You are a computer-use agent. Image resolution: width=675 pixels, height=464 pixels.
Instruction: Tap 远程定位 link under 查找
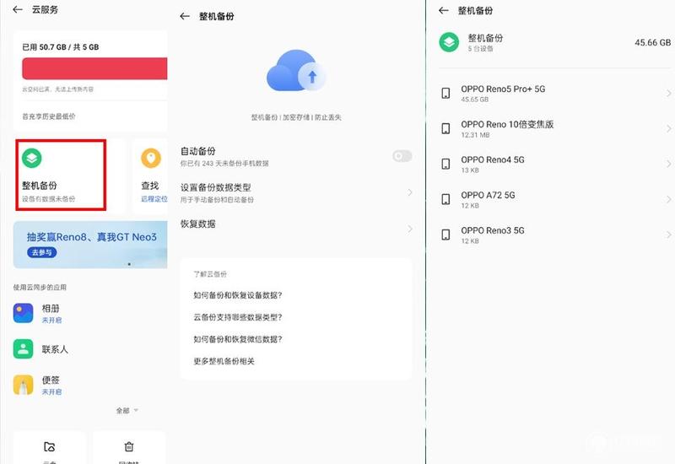point(154,199)
